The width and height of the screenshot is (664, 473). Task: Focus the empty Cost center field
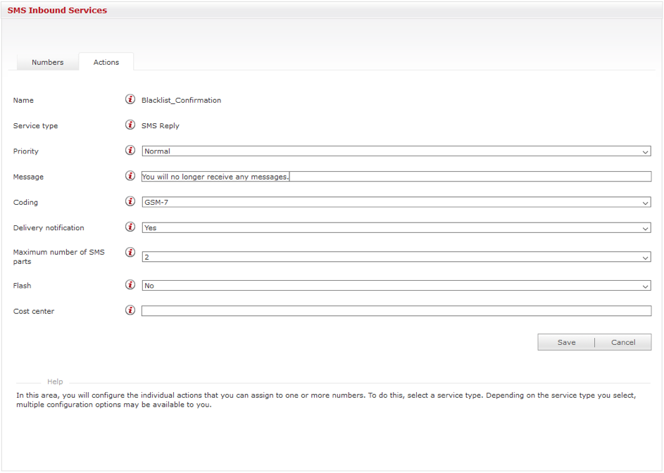click(x=396, y=311)
